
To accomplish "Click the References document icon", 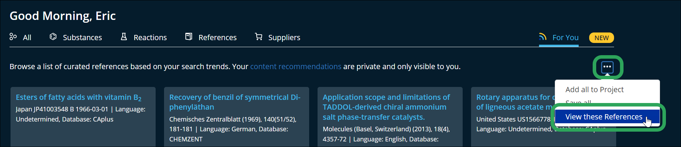I will point(189,37).
